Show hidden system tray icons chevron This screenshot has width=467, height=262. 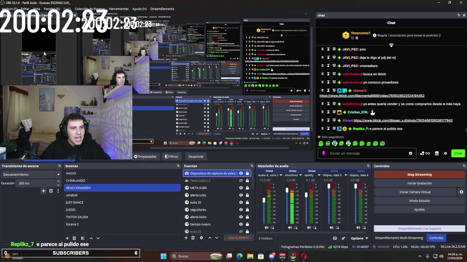[x=420, y=256]
